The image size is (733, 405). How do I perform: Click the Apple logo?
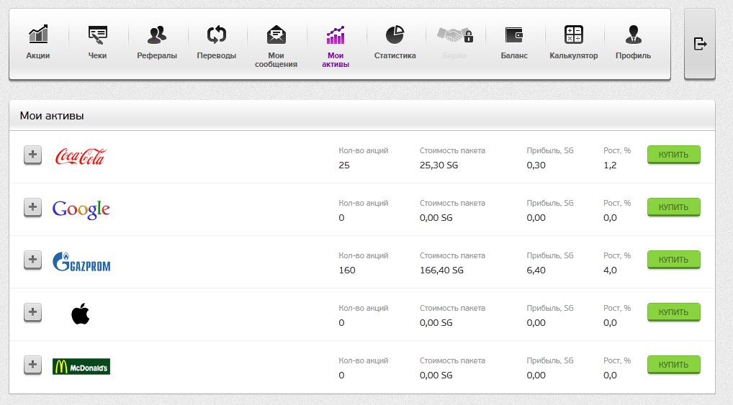click(81, 314)
